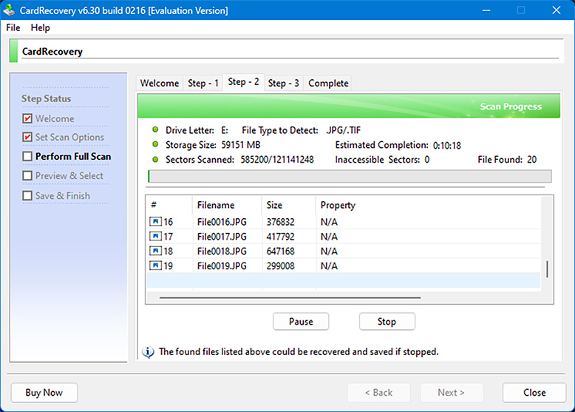The image size is (575, 412).
Task: Select the Step - 2 tab
Action: click(x=243, y=82)
